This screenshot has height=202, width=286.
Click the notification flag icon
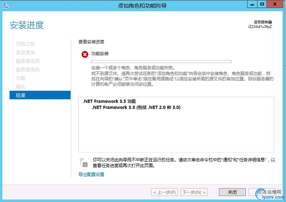(x=84, y=162)
